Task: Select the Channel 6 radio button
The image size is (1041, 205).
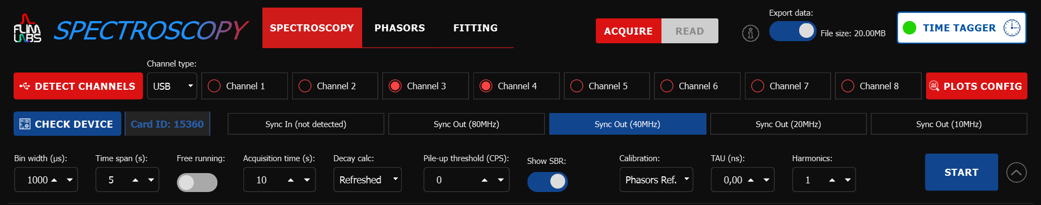Action: pyautogui.click(x=667, y=86)
